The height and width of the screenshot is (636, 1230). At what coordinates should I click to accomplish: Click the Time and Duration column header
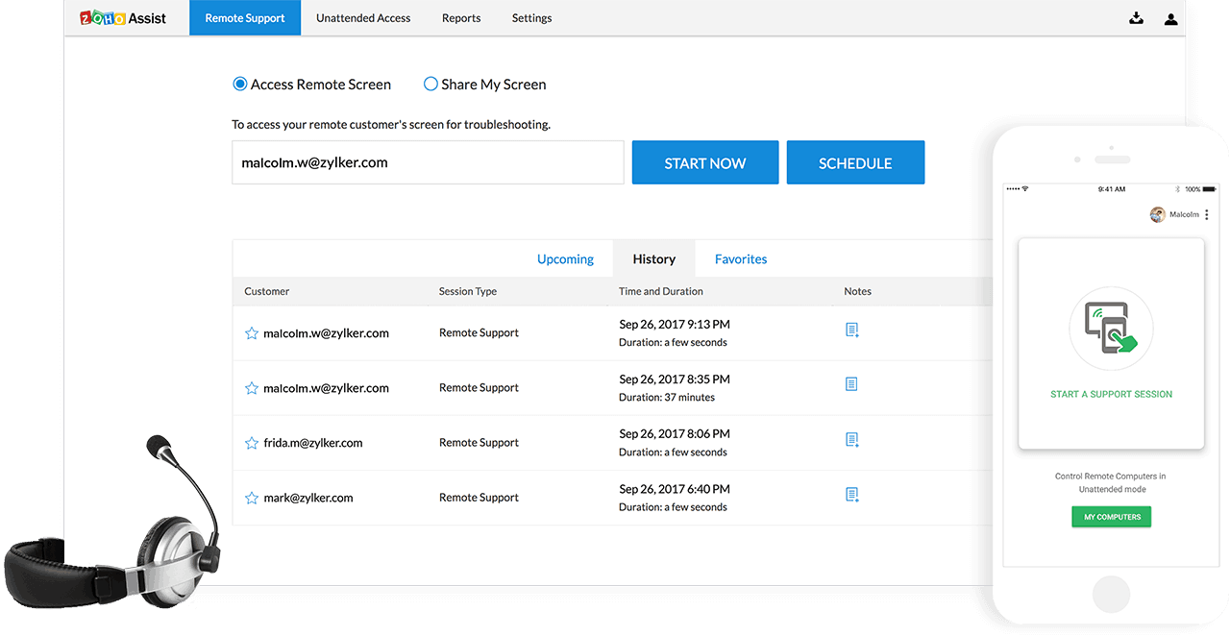click(x=661, y=291)
